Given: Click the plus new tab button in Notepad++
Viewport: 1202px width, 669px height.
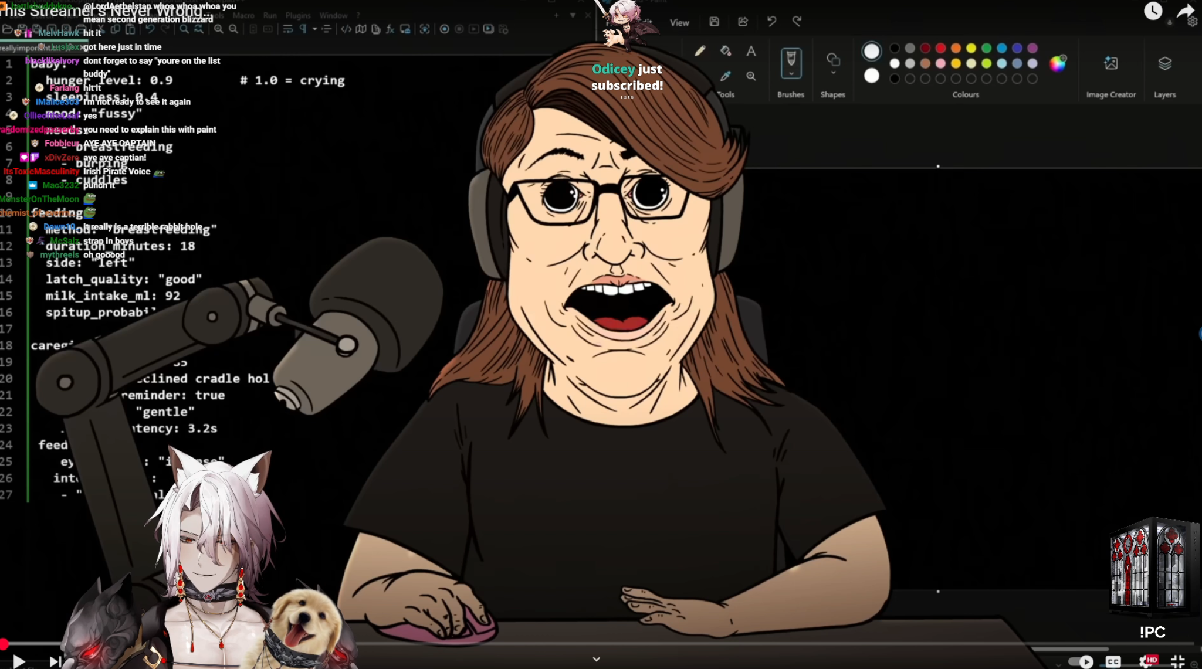Looking at the screenshot, I should 556,15.
